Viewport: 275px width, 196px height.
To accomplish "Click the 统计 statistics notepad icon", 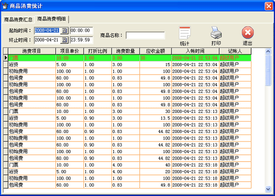I will (x=184, y=33).
